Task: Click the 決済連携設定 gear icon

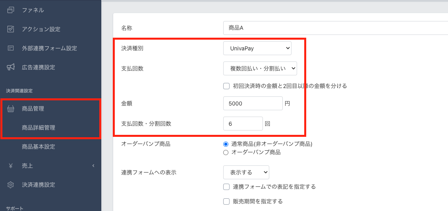Action: click(x=11, y=185)
